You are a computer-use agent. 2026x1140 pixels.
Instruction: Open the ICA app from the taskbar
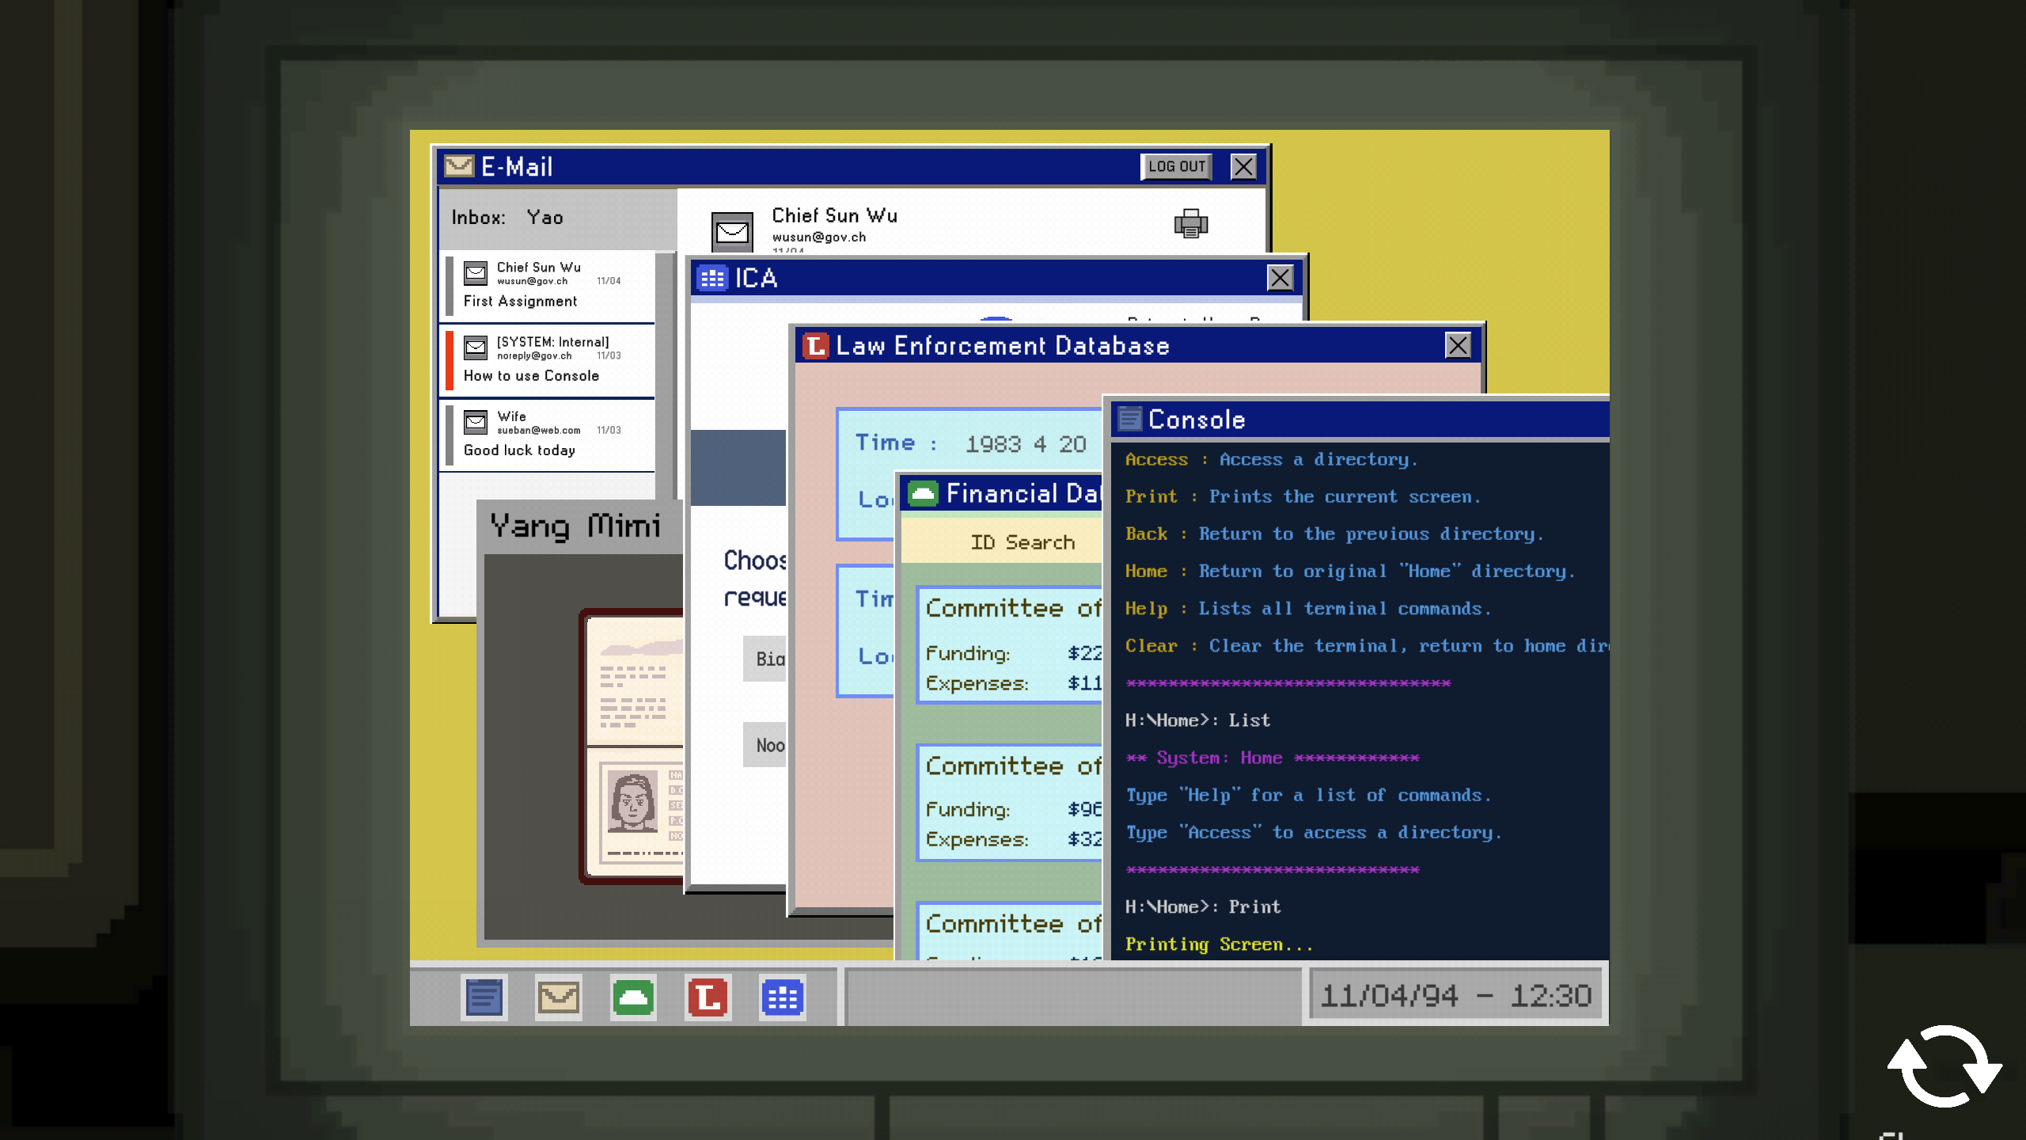(x=782, y=997)
